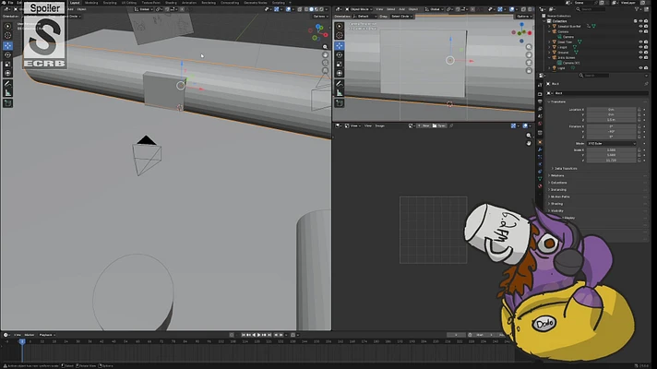The image size is (657, 369).
Task: Select the Add Cube tool in right viewport
Action: [x=340, y=103]
